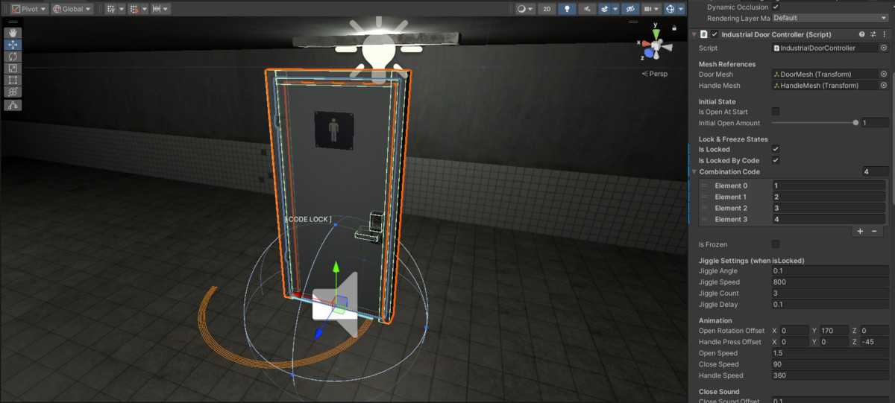Click the audio source speaker gizmo
Image resolution: width=895 pixels, height=403 pixels.
[x=335, y=305]
